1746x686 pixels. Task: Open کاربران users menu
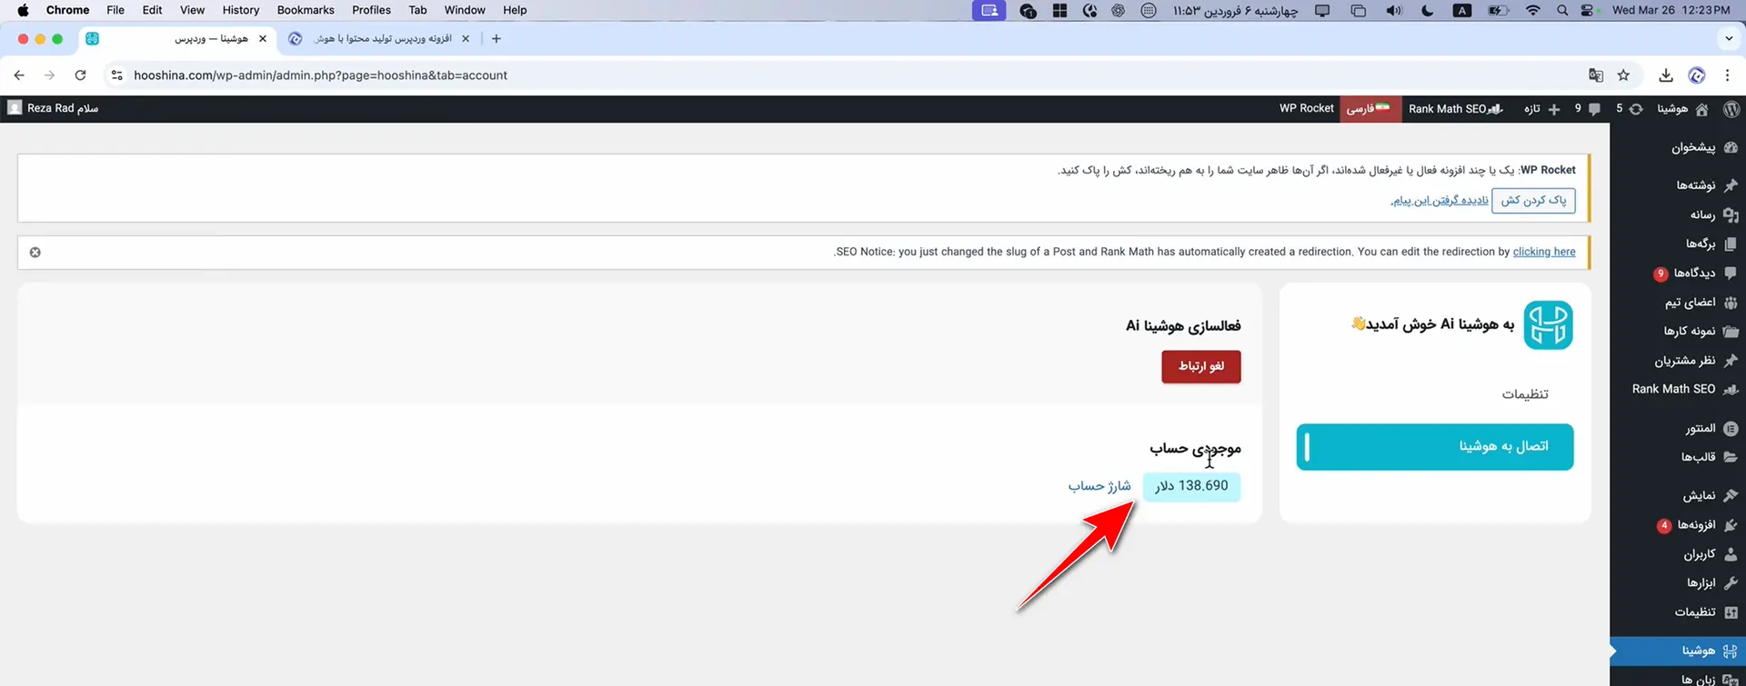pyautogui.click(x=1710, y=554)
